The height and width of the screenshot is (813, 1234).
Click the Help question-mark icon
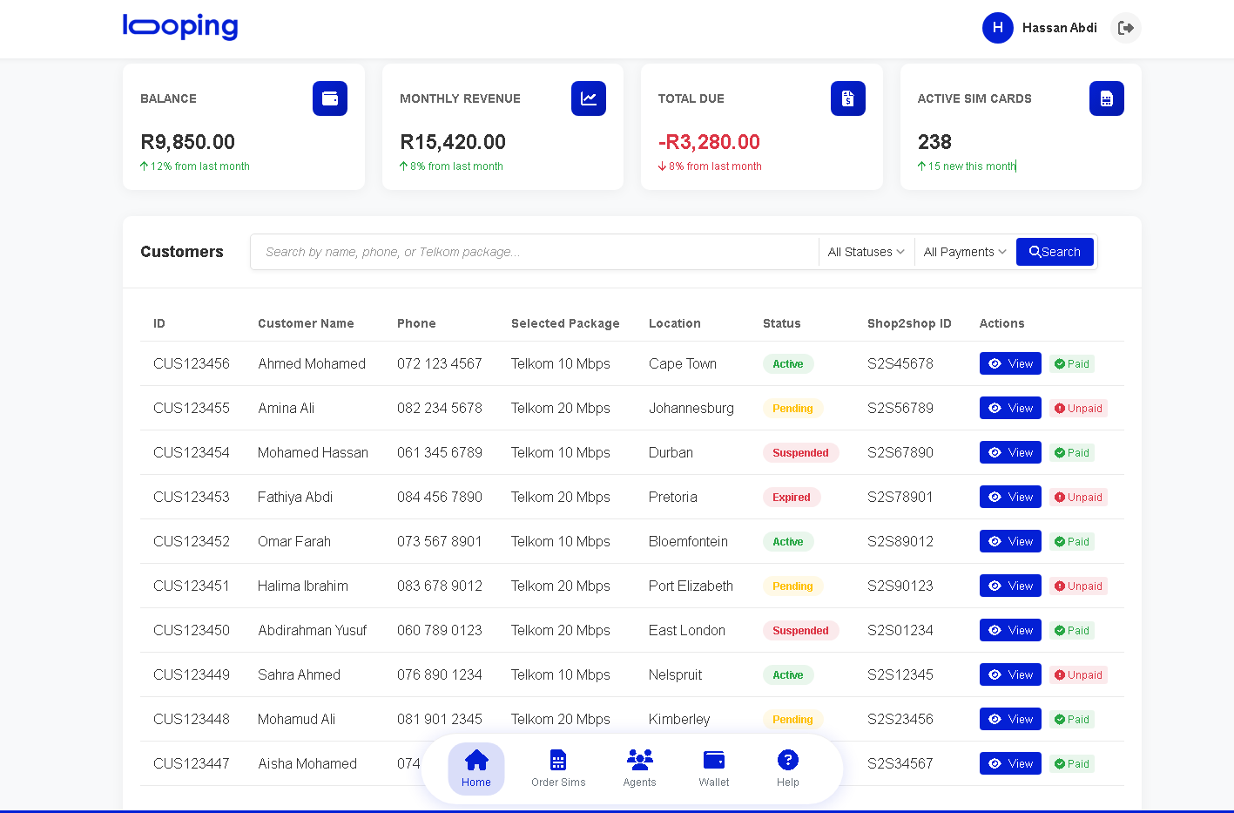(787, 760)
